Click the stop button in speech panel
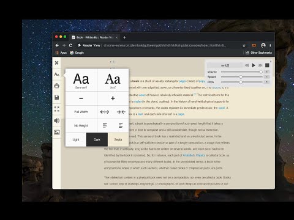 coord(267,65)
